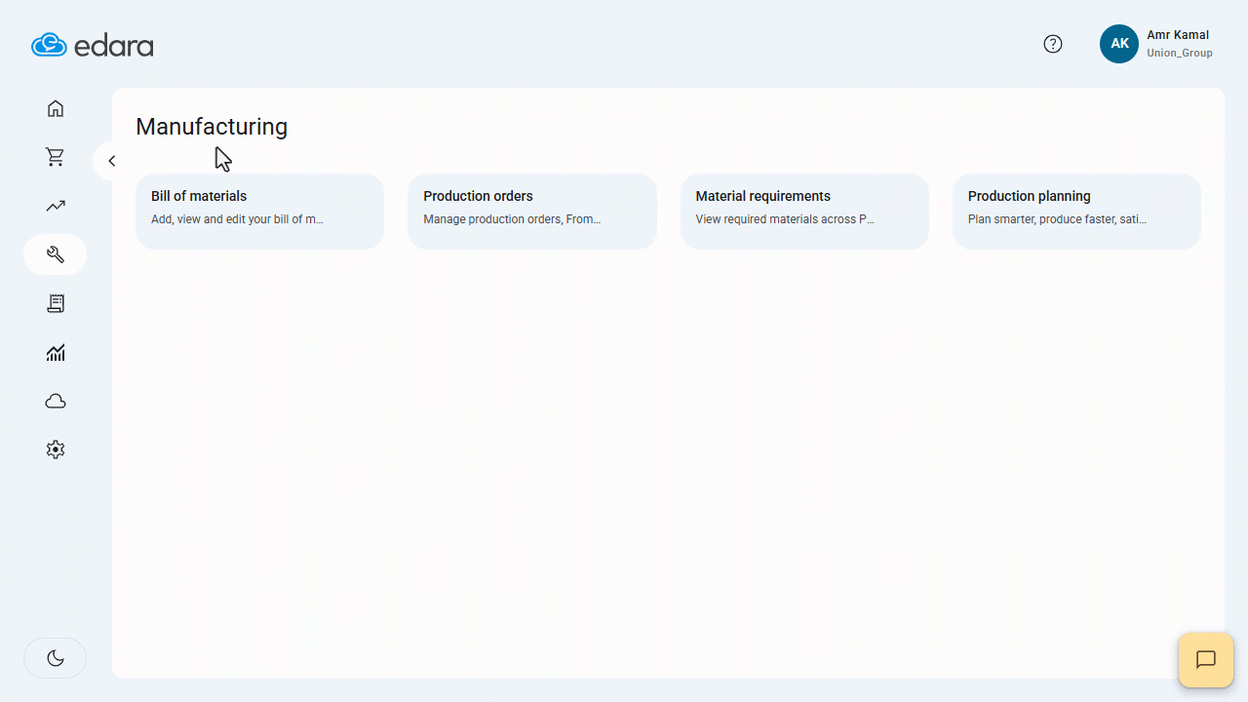Viewport: 1248px width, 702px height.
Task: Click the edara logo
Action: pyautogui.click(x=93, y=45)
